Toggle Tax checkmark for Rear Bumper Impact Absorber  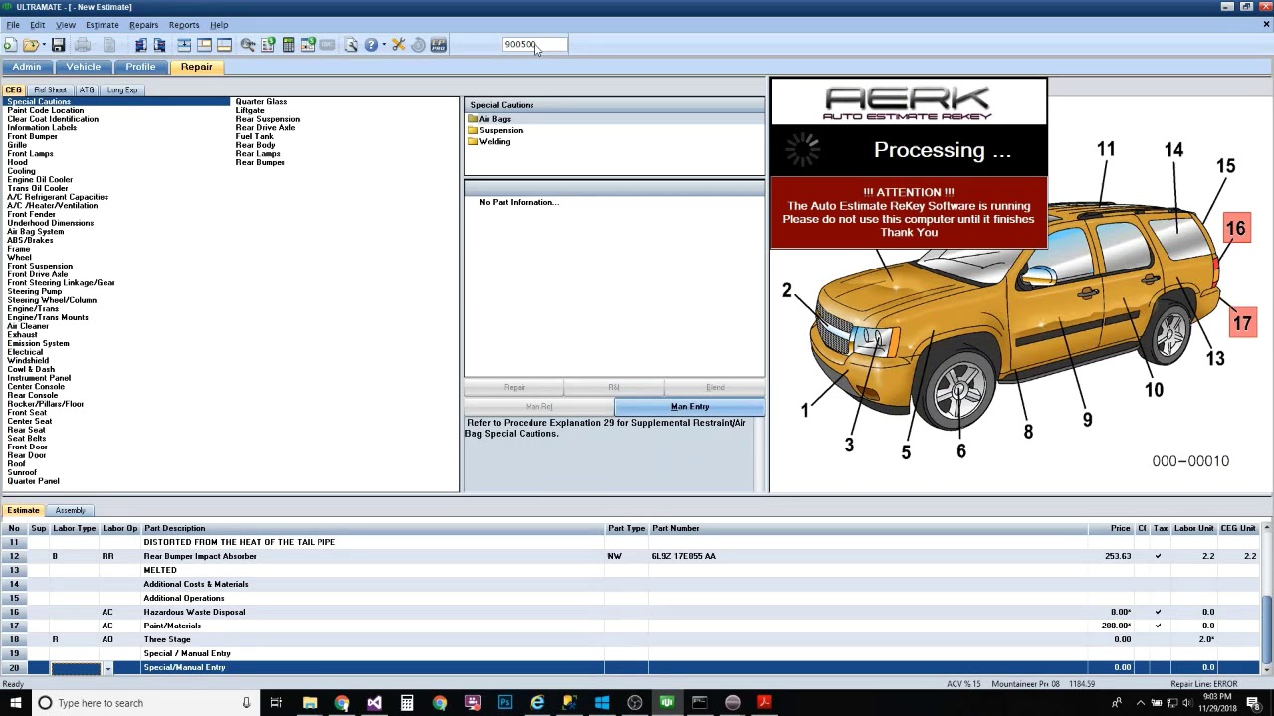(x=1158, y=556)
